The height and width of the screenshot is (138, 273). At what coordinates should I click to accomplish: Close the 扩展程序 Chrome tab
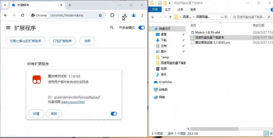coord(61,5)
